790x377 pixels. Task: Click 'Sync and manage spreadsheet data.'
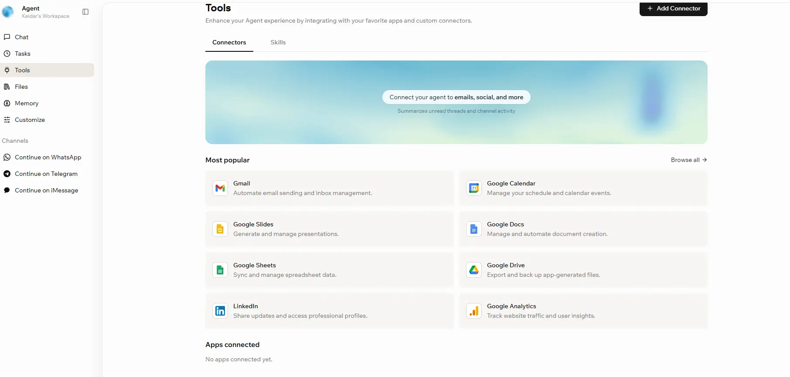(x=285, y=275)
